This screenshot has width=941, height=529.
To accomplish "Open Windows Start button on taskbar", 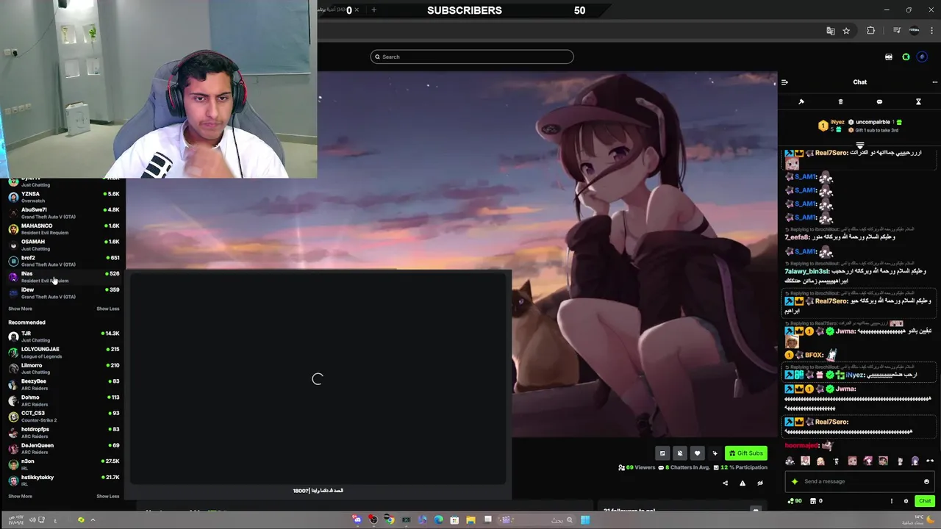I will [585, 520].
